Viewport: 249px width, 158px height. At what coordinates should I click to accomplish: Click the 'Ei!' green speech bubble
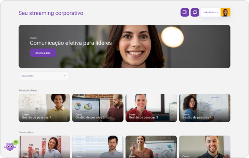(16, 142)
